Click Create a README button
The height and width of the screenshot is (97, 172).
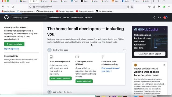tap(84, 81)
